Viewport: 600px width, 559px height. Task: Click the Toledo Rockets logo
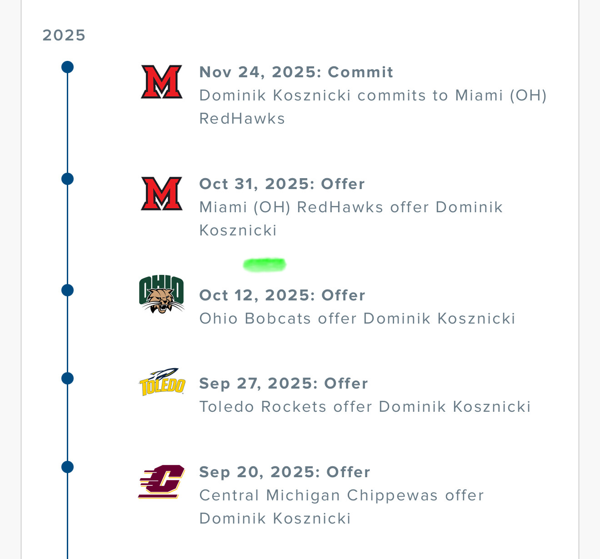click(162, 382)
